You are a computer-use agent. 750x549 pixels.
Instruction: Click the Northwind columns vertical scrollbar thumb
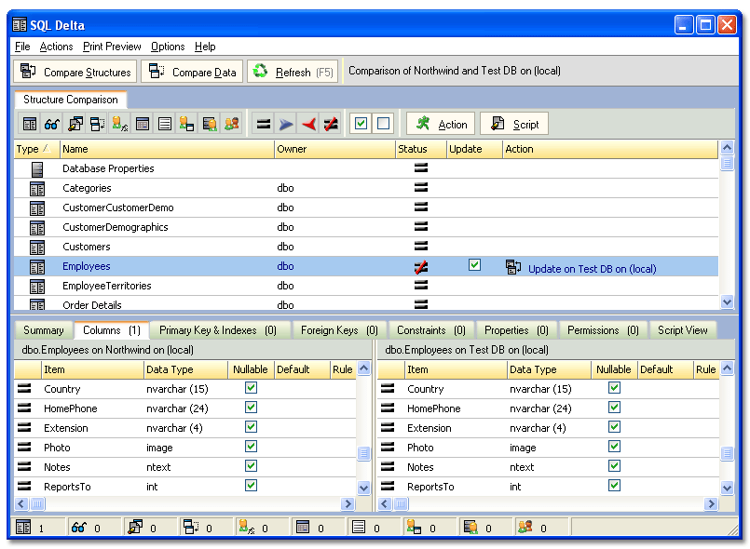[x=364, y=453]
